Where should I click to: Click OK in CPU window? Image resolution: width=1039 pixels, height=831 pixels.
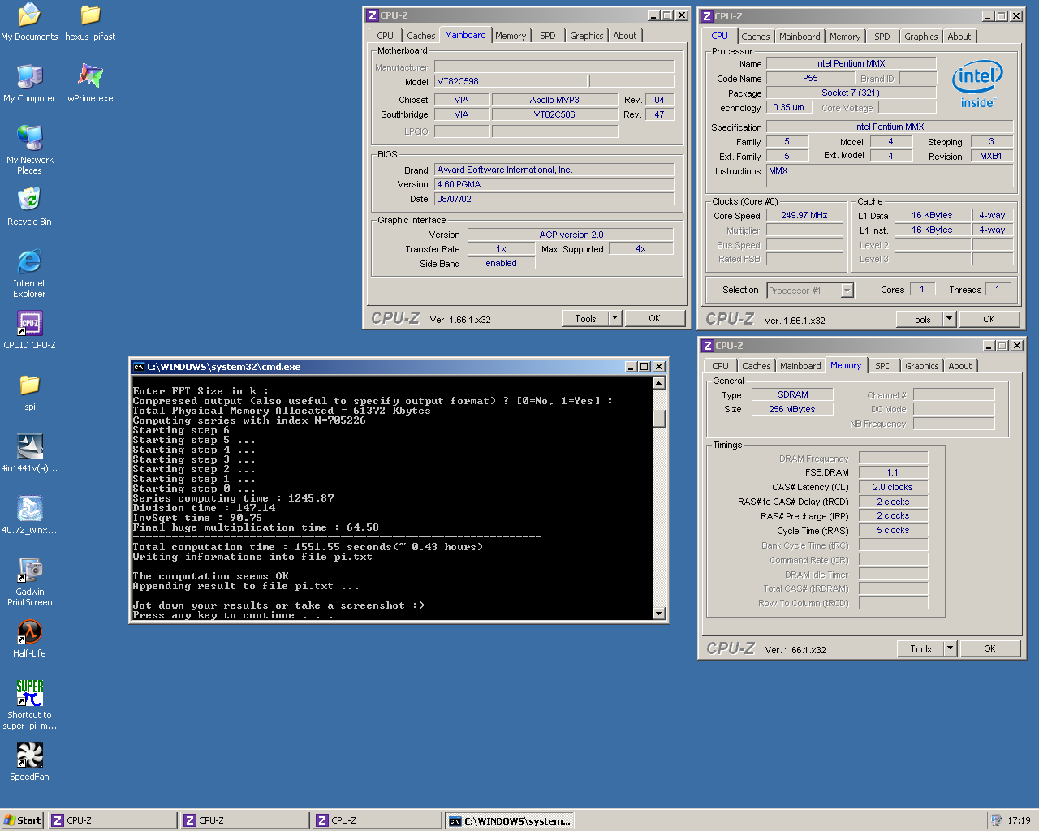[x=989, y=320]
